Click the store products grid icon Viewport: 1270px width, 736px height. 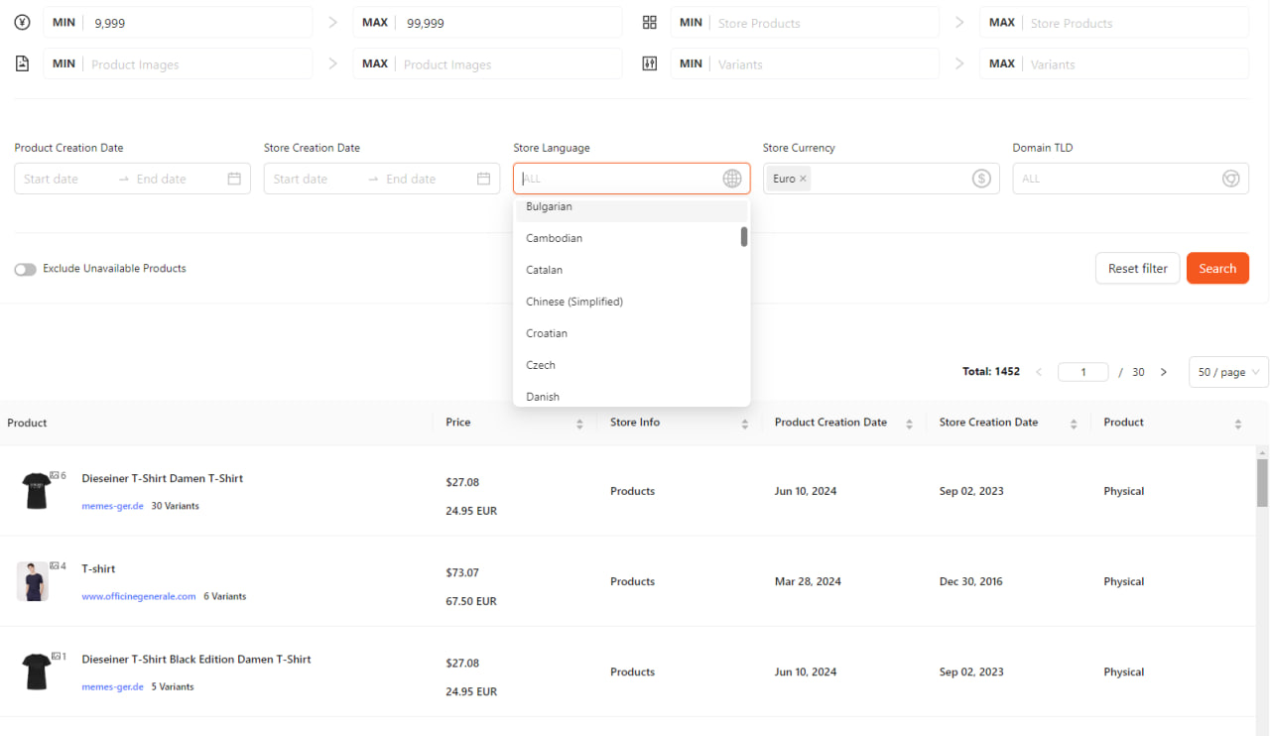(650, 22)
